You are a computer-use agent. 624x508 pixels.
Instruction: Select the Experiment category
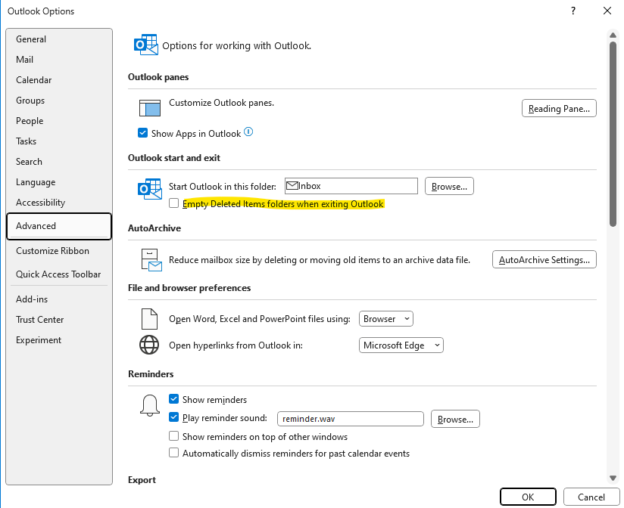click(59, 340)
